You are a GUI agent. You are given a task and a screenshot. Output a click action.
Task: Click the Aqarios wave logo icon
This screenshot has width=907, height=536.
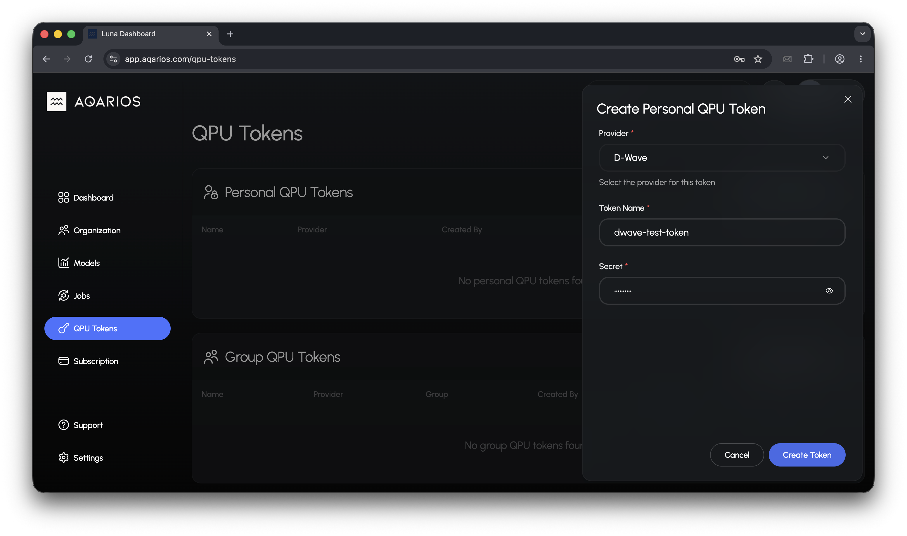tap(56, 102)
